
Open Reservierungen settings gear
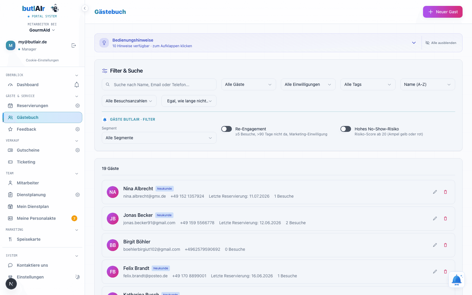[x=78, y=106]
